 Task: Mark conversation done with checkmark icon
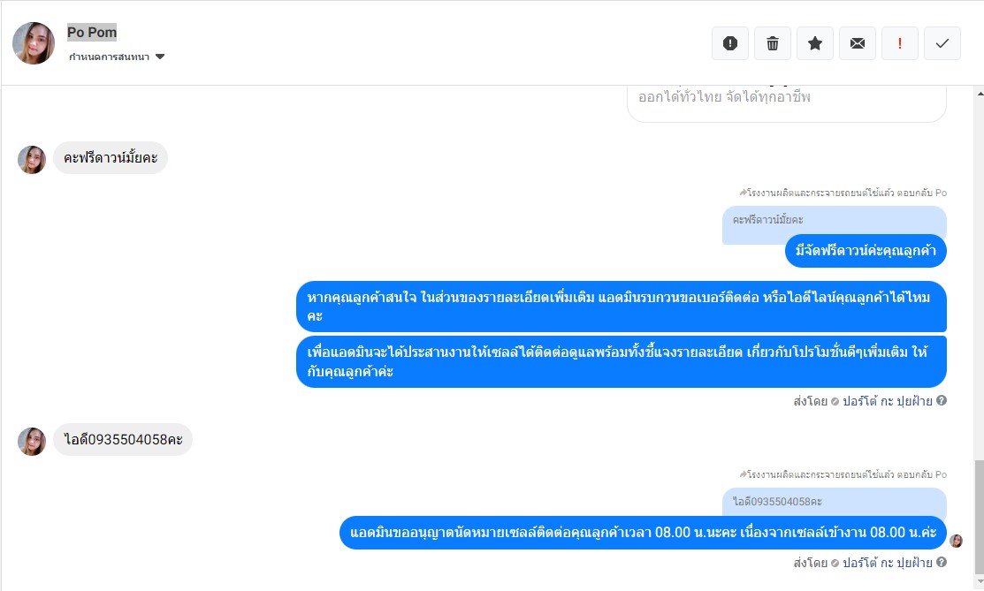(942, 43)
